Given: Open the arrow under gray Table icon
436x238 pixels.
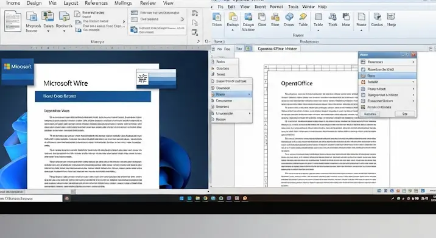Looking at the screenshot, I should (x=318, y=30).
